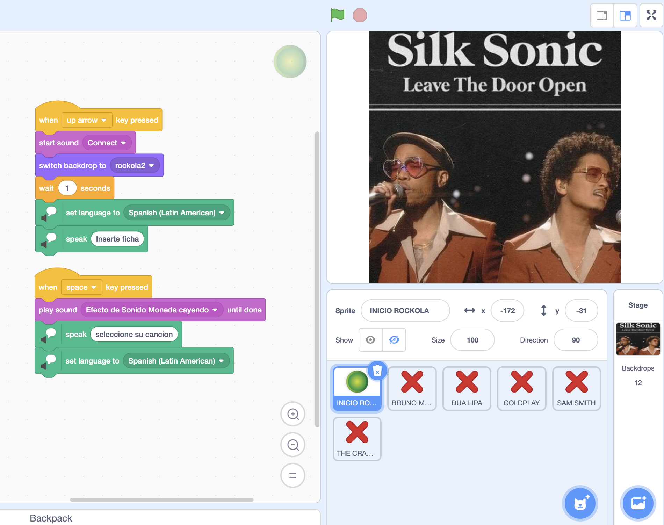The image size is (664, 525).
Task: Click the play sound until done block
Action: (58, 310)
